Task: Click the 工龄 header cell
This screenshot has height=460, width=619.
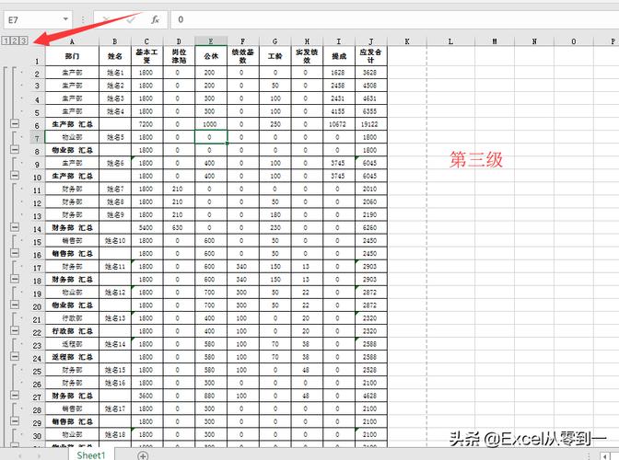Action: (274, 56)
